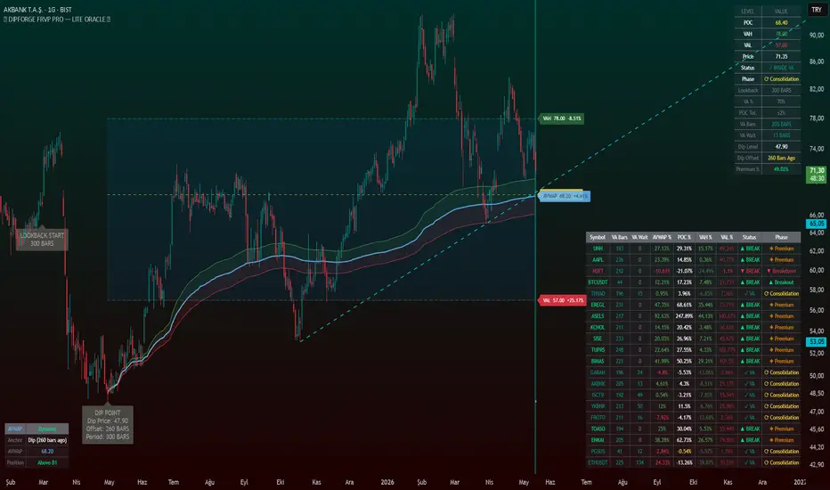Click the YKBNK symbol cell
The height and width of the screenshot is (490, 830).
[x=598, y=406]
